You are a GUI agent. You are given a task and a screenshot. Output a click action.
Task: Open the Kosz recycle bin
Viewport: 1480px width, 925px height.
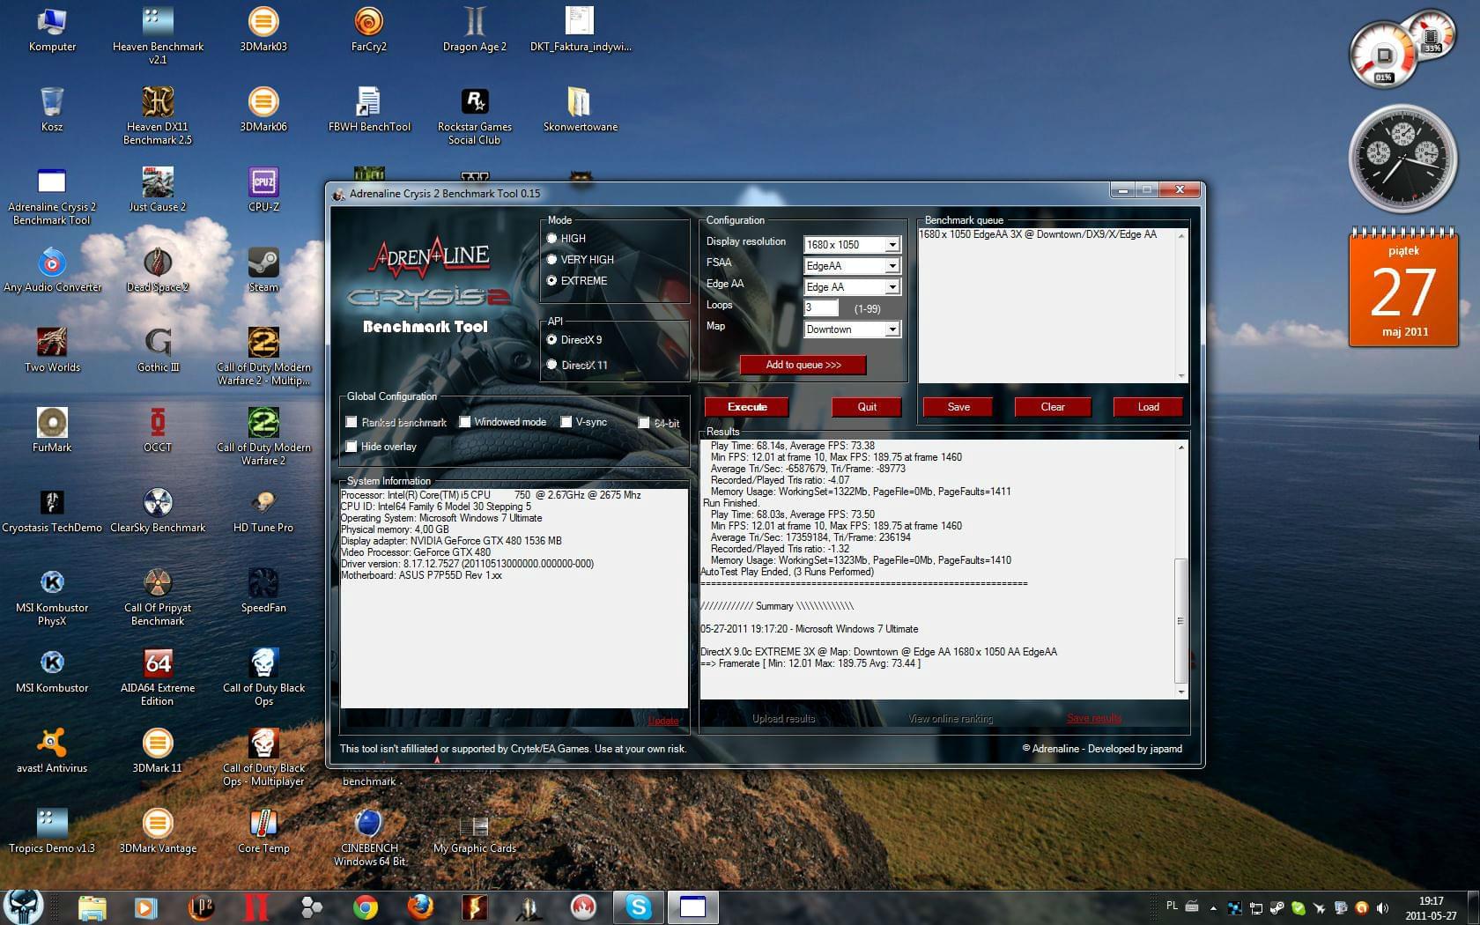tap(52, 109)
